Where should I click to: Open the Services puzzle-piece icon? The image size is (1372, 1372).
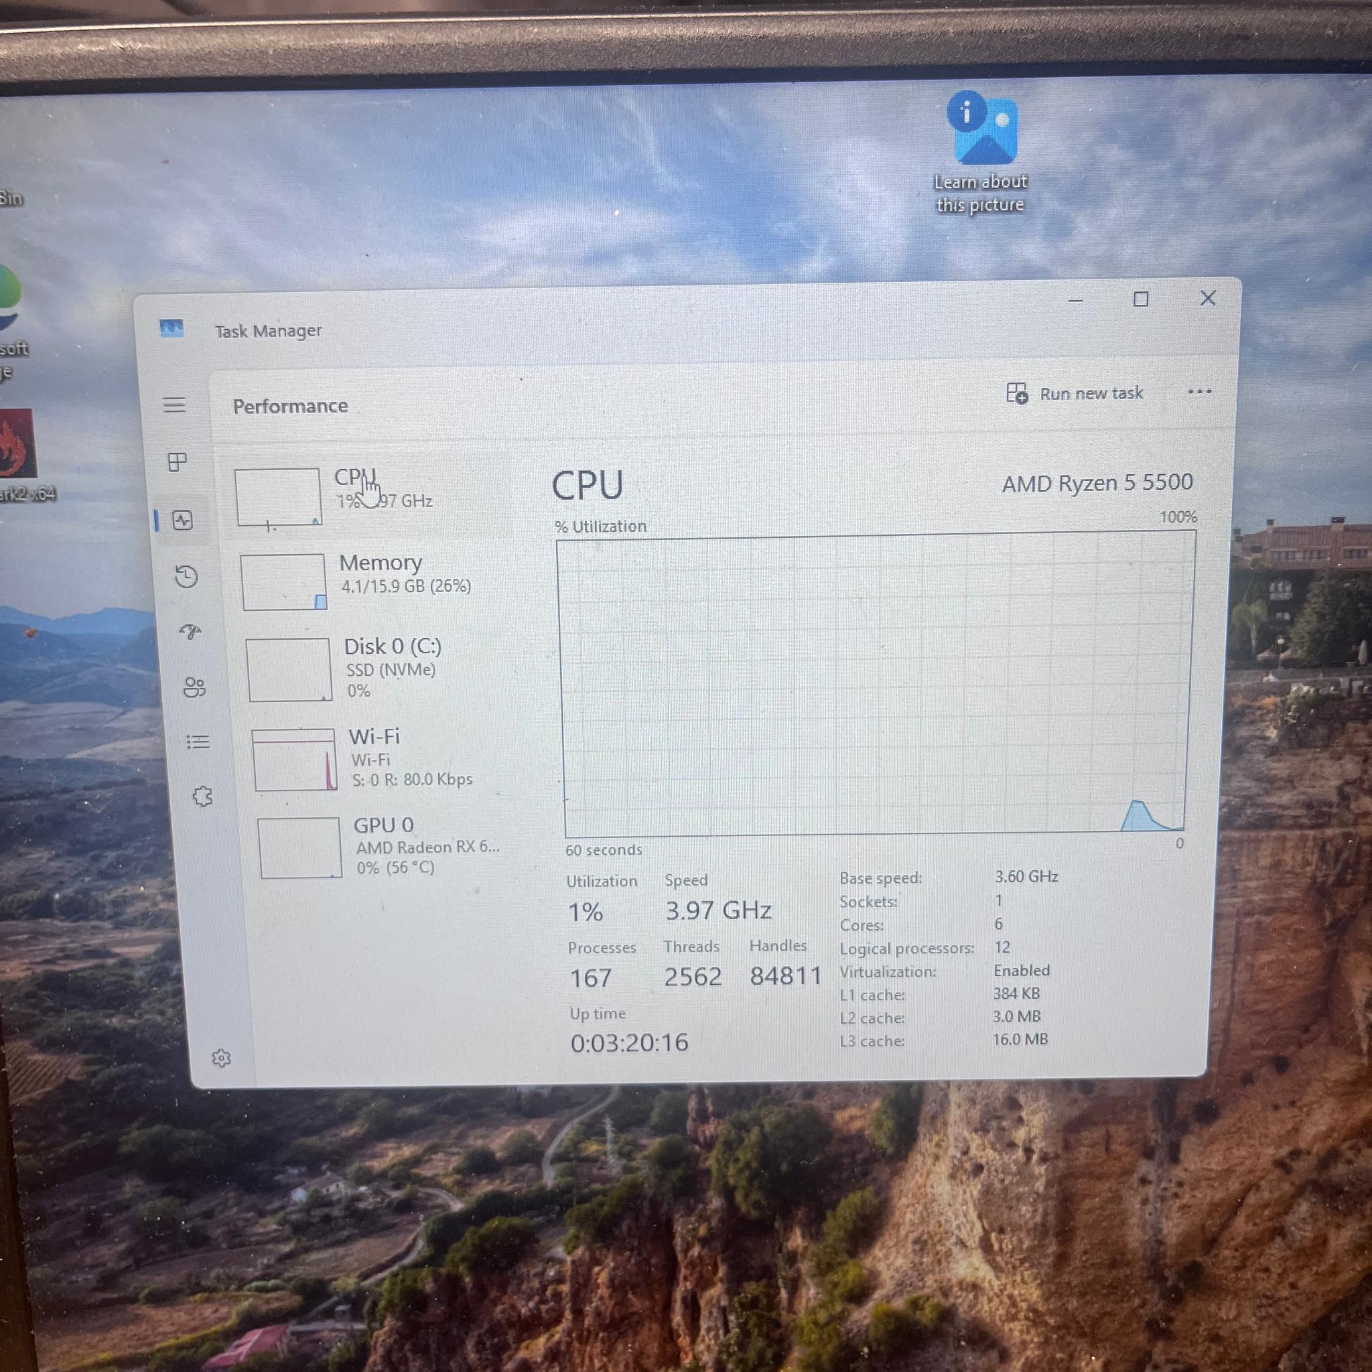click(202, 796)
